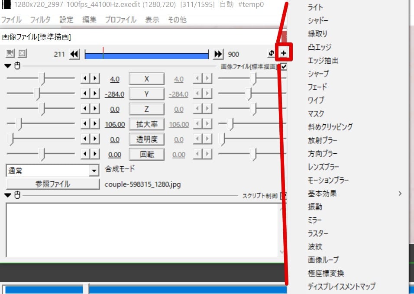Screen dimensions: 414x294
Task: Uncheck the 画像ファイル[標準描画] checkbox
Action: (x=284, y=67)
